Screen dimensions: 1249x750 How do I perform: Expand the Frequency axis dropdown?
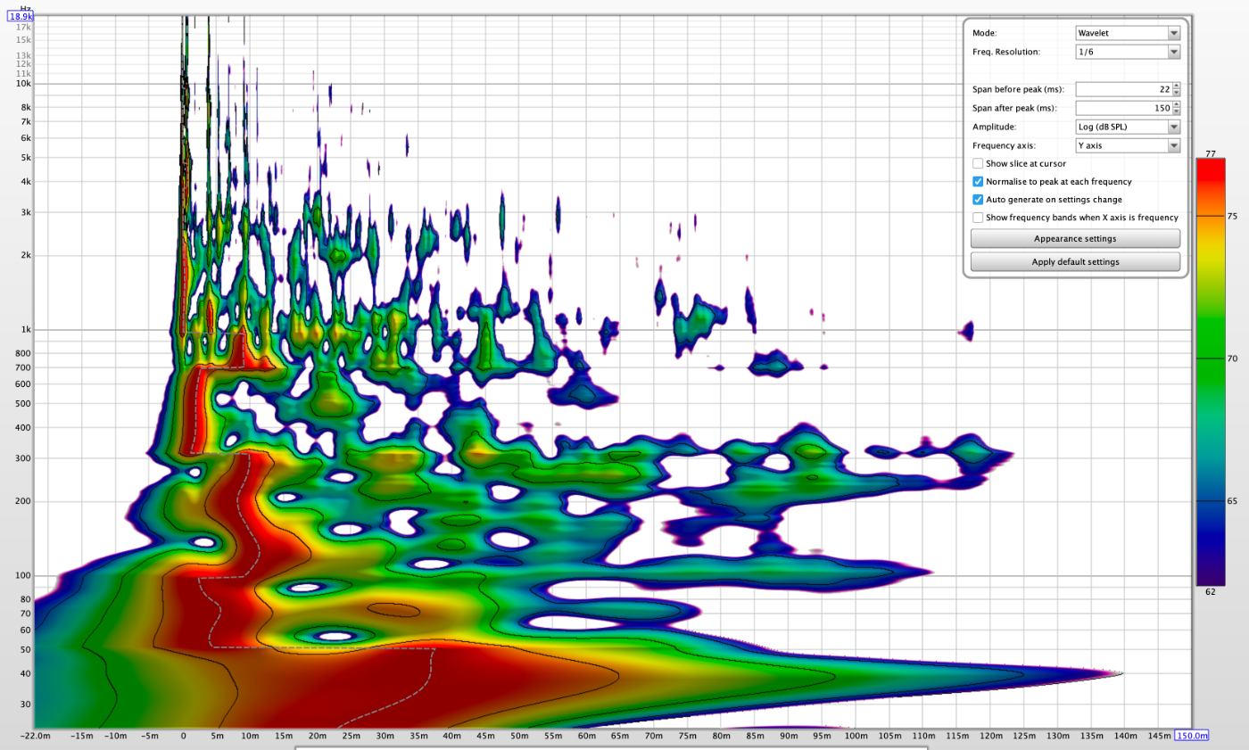click(x=1128, y=145)
